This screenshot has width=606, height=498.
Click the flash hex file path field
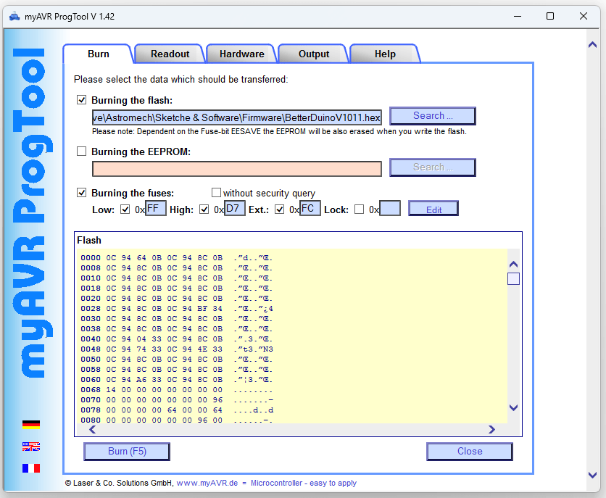coord(237,117)
